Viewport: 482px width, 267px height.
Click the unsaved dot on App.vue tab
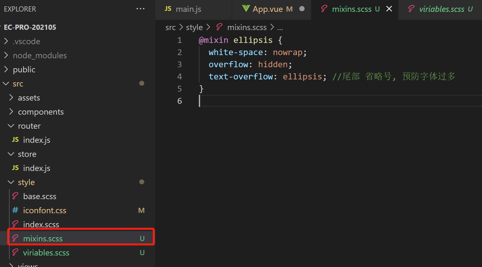coord(302,9)
